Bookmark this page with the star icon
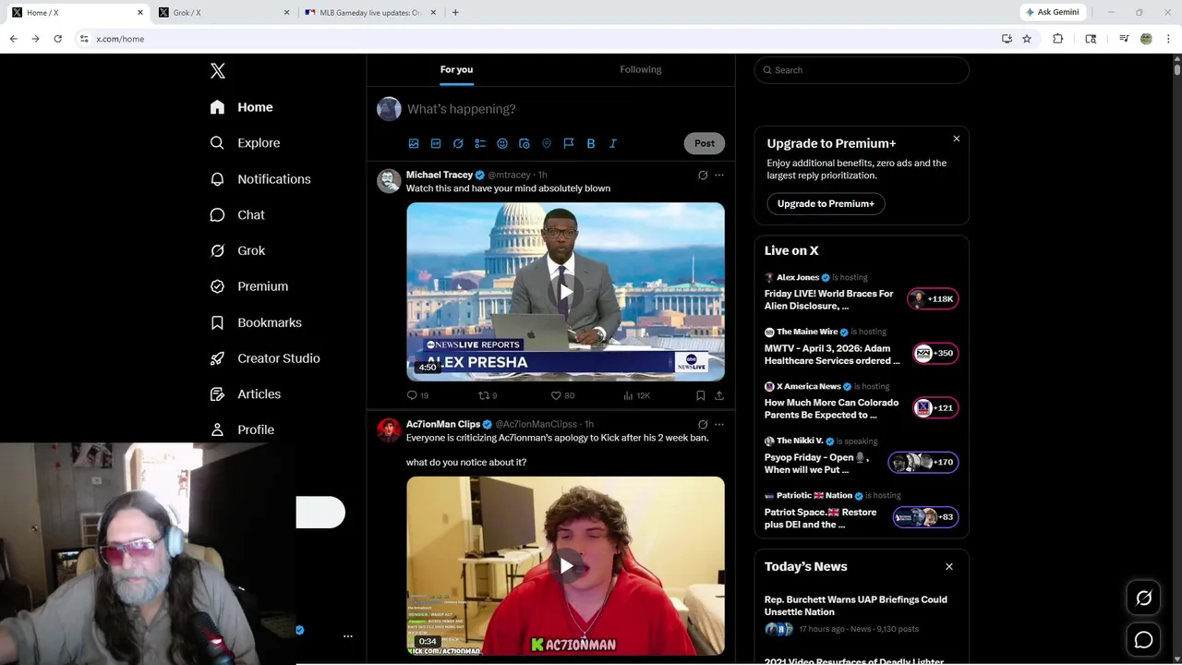The height and width of the screenshot is (665, 1182). pyautogui.click(x=1027, y=39)
